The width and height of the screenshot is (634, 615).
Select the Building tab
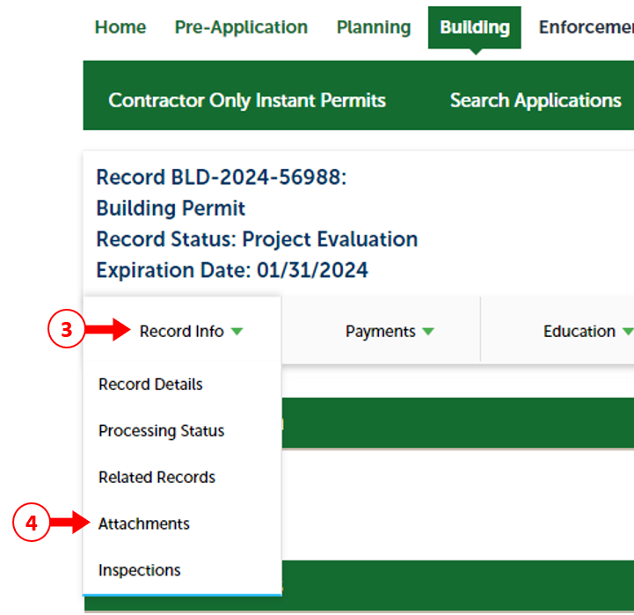click(474, 27)
